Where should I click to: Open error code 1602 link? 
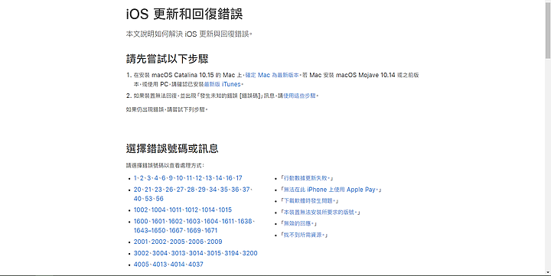pos(175,222)
